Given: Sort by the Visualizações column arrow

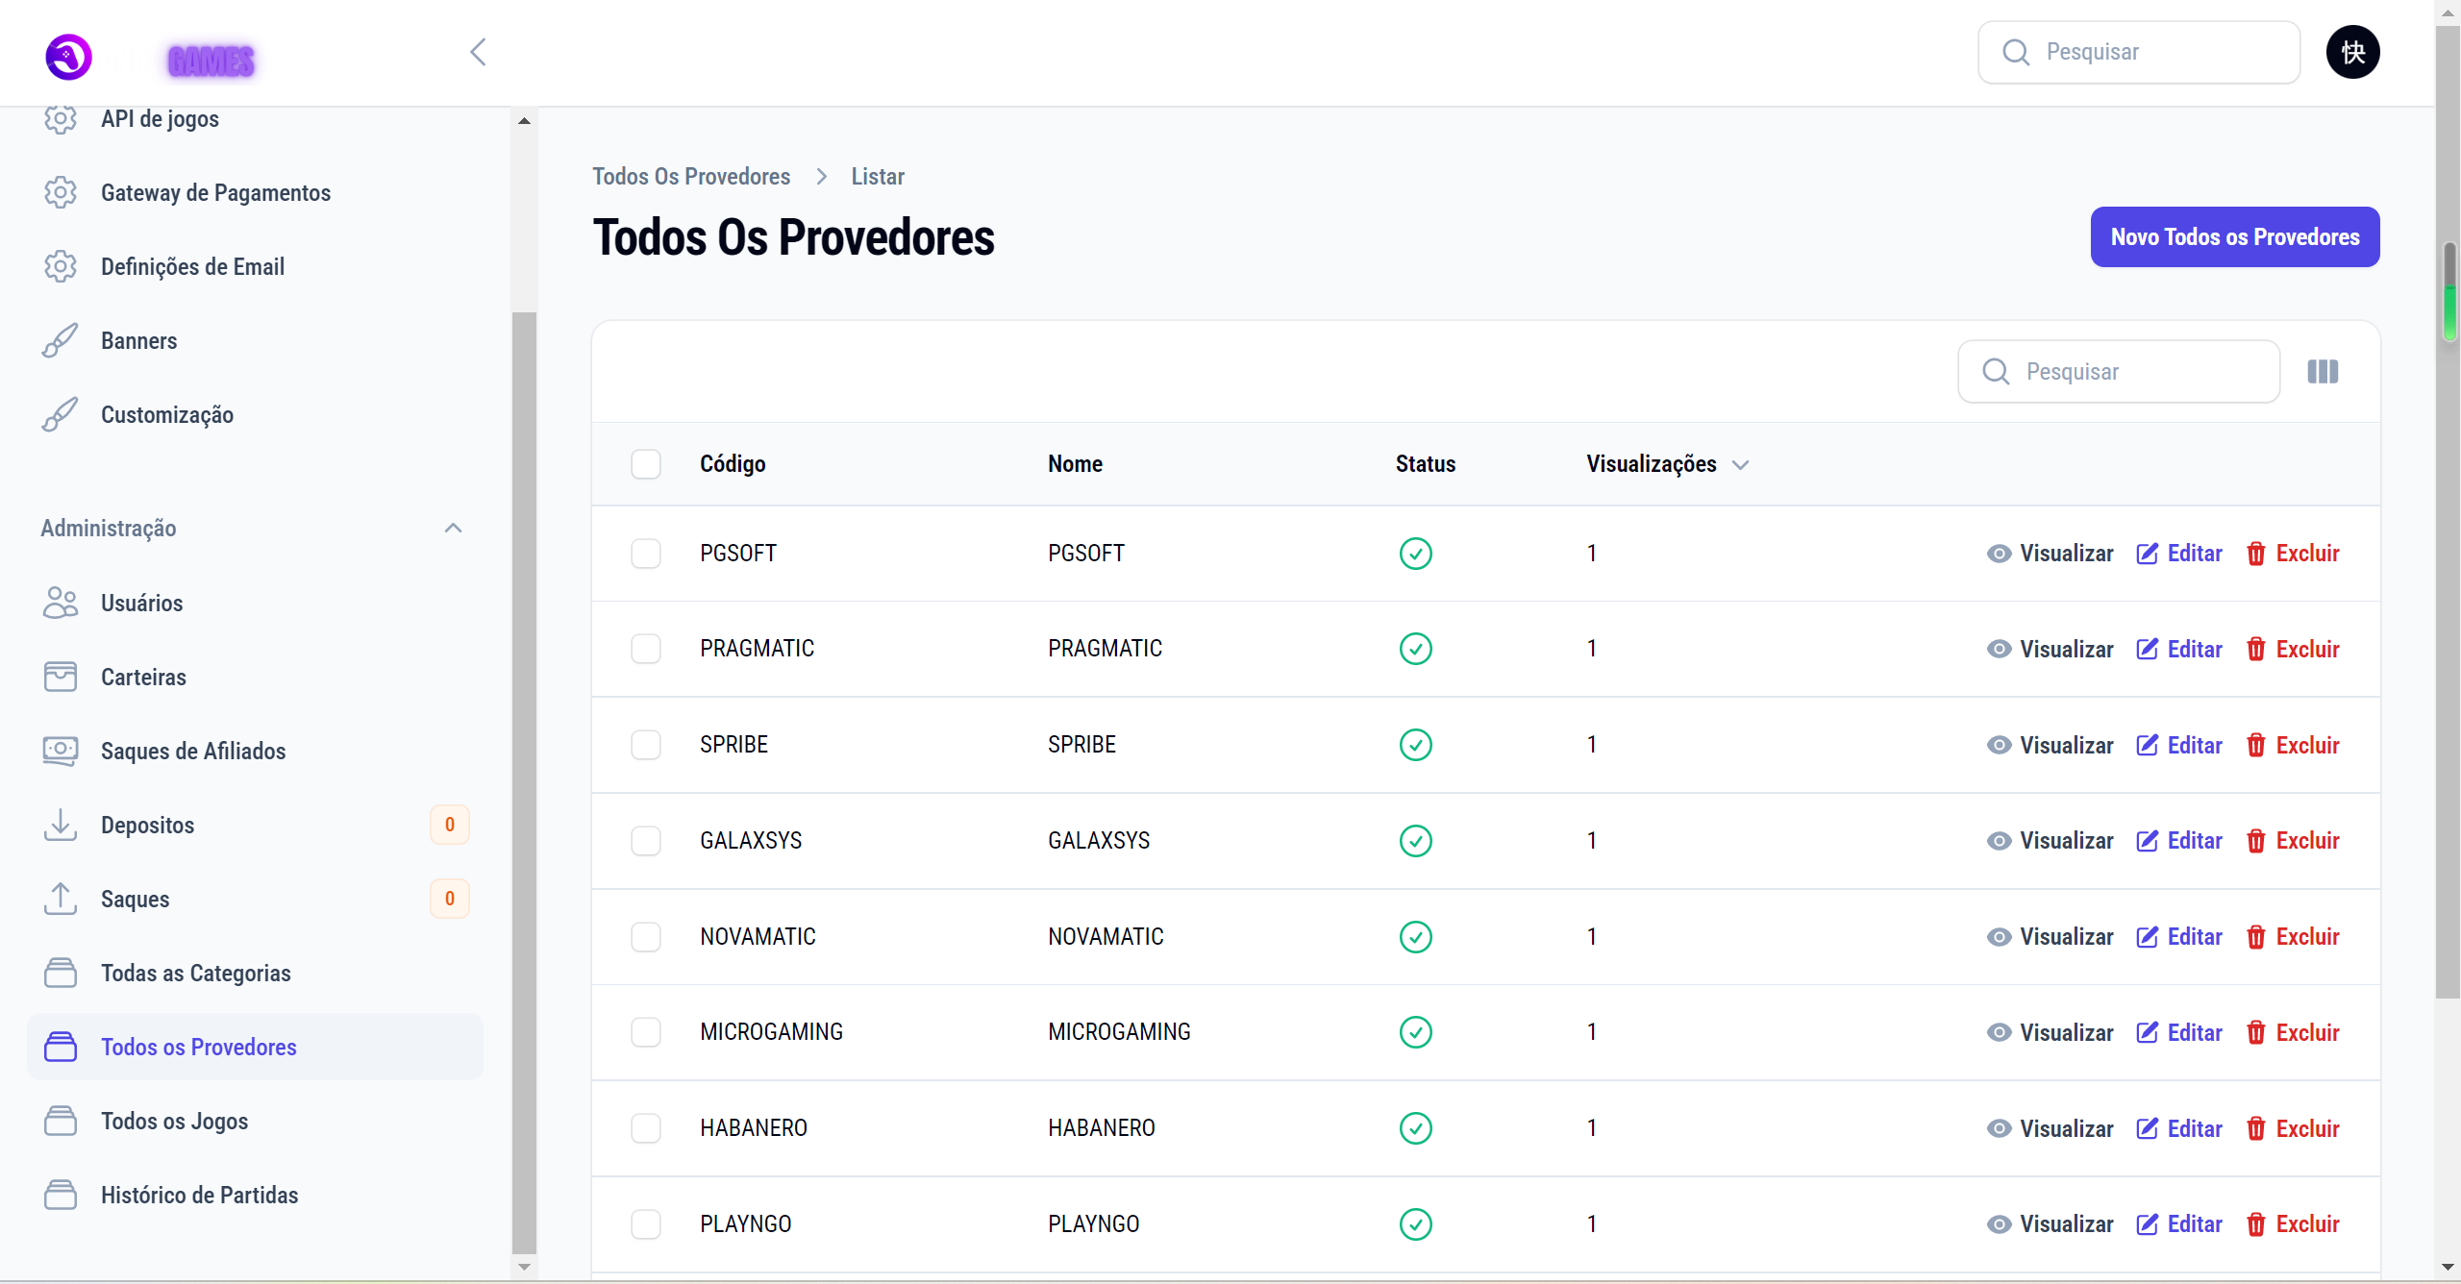Looking at the screenshot, I should coord(1740,465).
